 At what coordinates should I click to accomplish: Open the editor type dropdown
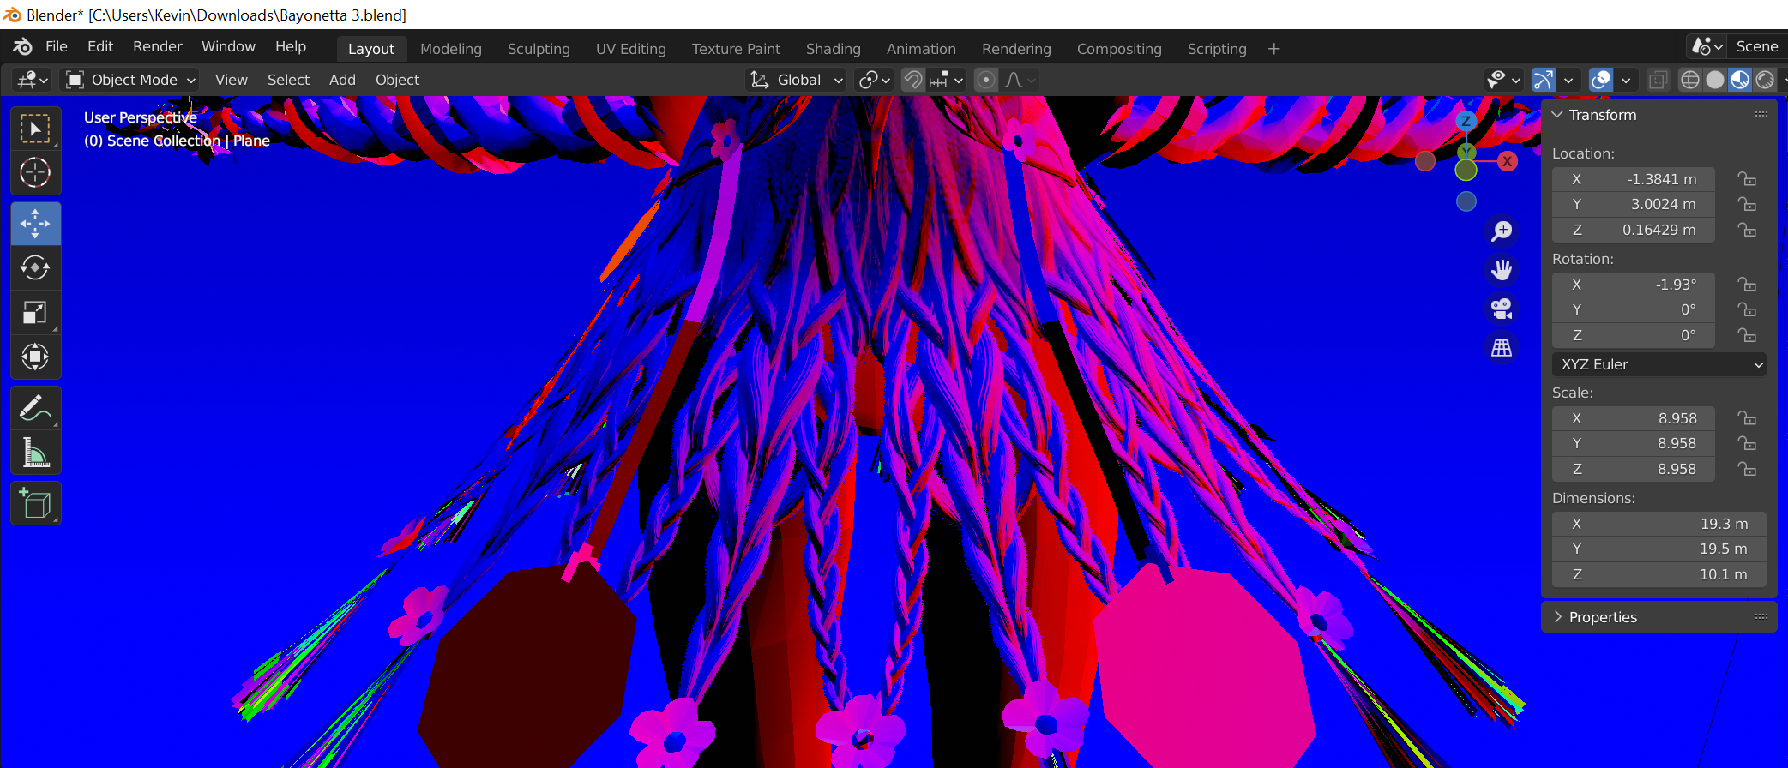(x=33, y=80)
